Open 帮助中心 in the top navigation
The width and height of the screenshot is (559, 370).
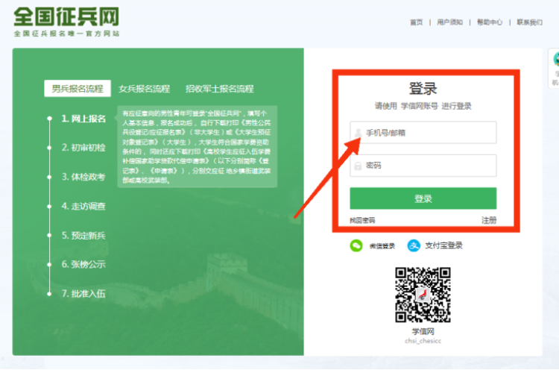pyautogui.click(x=490, y=22)
